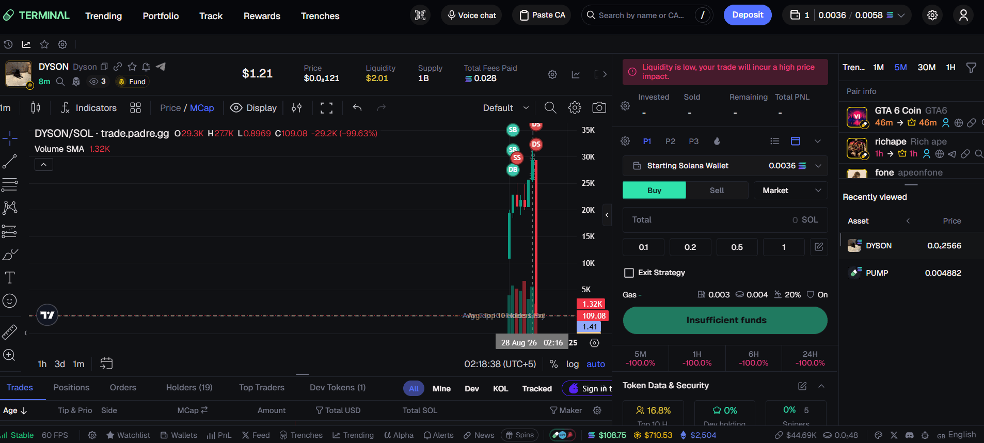Open the chart layout grid icon

pyautogui.click(x=135, y=107)
